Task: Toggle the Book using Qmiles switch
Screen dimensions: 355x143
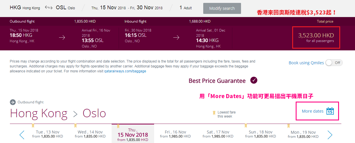Action: coord(334,63)
